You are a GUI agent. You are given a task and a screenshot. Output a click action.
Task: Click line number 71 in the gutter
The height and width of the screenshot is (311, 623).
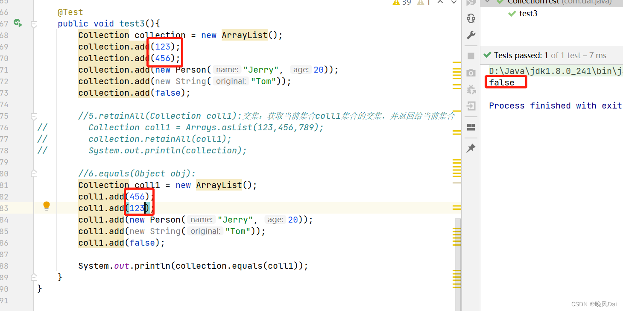pyautogui.click(x=4, y=70)
